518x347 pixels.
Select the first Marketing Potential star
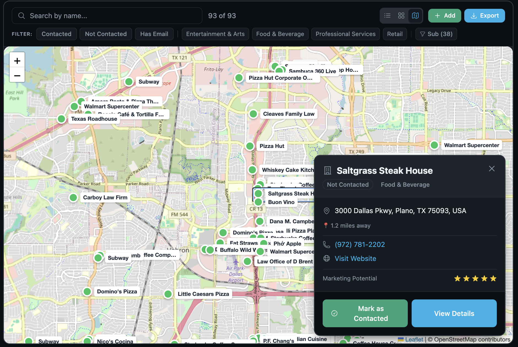[457, 279]
